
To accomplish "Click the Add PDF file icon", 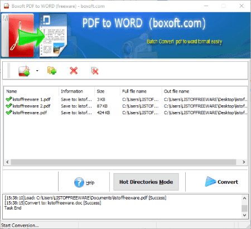I will point(24,71).
